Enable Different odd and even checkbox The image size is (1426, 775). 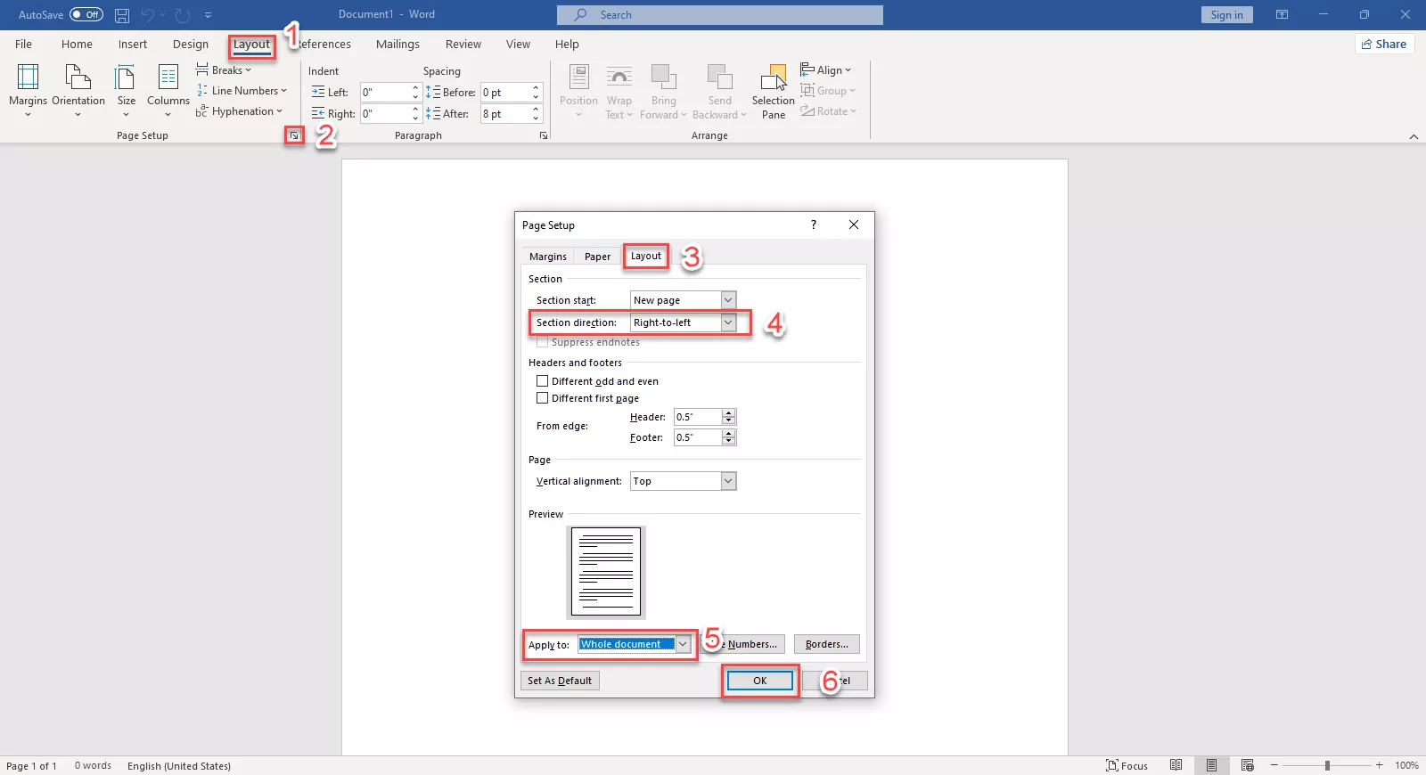coord(543,381)
